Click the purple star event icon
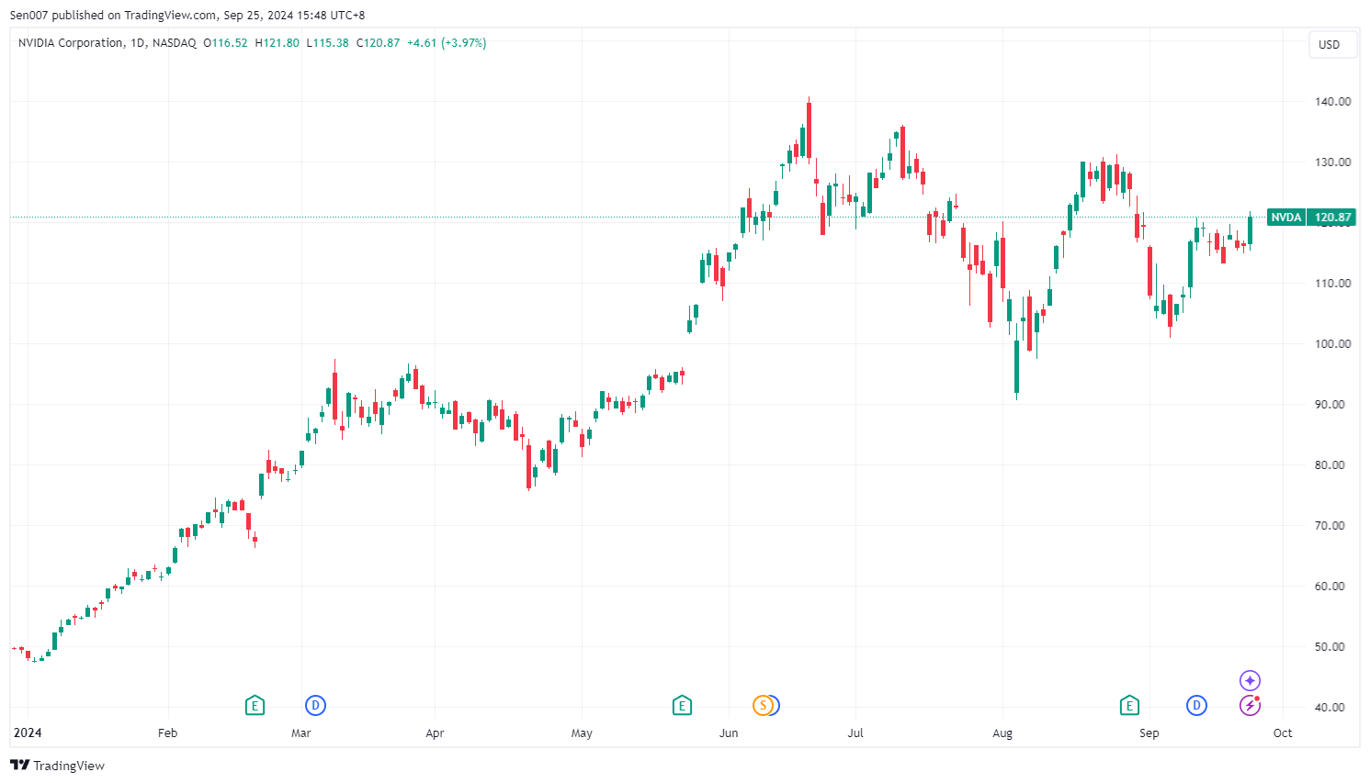The height and width of the screenshot is (783, 1370). [x=1250, y=680]
